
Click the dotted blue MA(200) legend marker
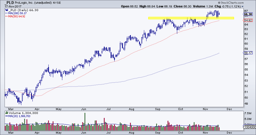6,13
